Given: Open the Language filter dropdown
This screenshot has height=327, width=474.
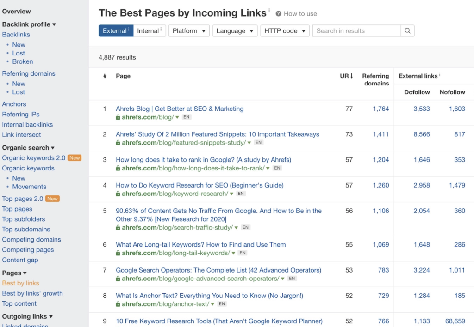Looking at the screenshot, I should (235, 31).
